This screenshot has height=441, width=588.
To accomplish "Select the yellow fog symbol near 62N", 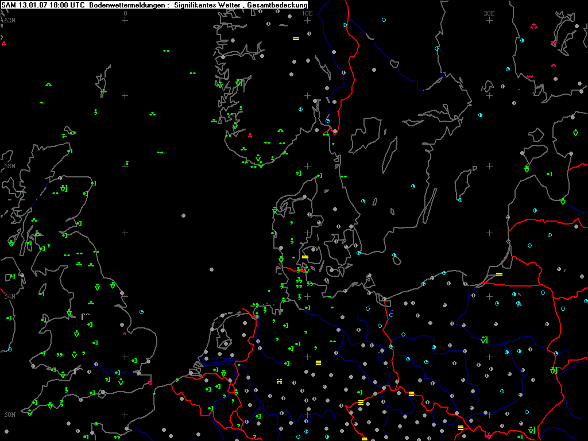I will coord(296,38).
